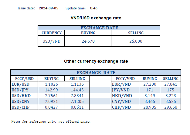Select the EUR/USD row label
Viewport: 190px width, 135px height.
(21, 84)
